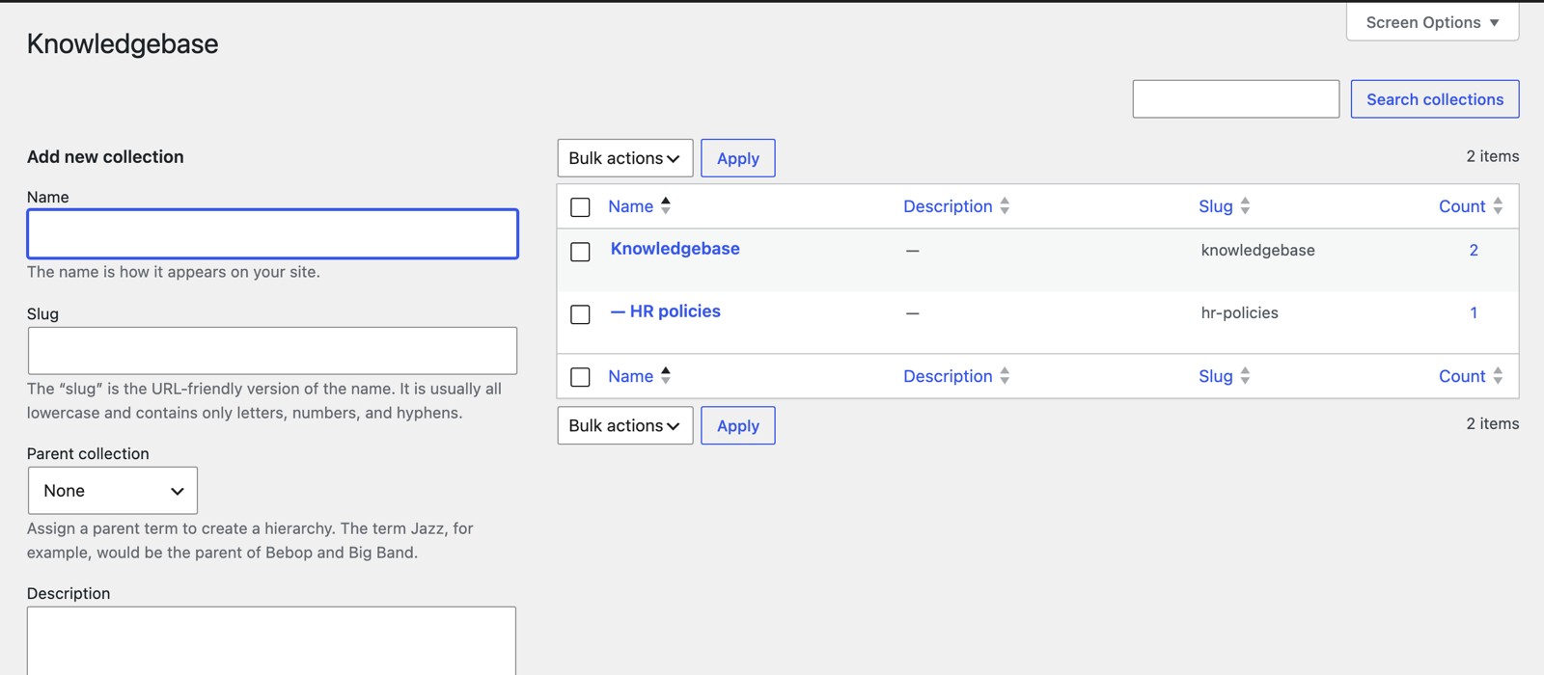This screenshot has width=1544, height=675.
Task: Open the Screen Options panel
Action: 1432,22
